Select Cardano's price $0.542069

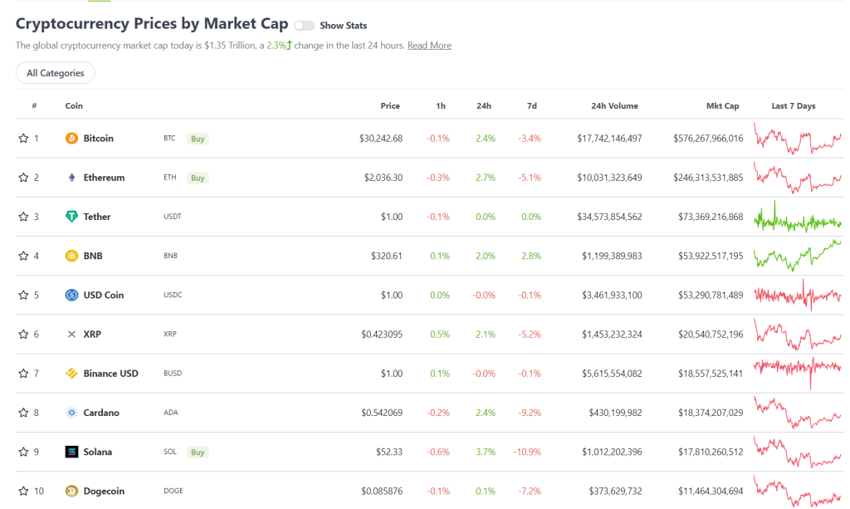[382, 413]
